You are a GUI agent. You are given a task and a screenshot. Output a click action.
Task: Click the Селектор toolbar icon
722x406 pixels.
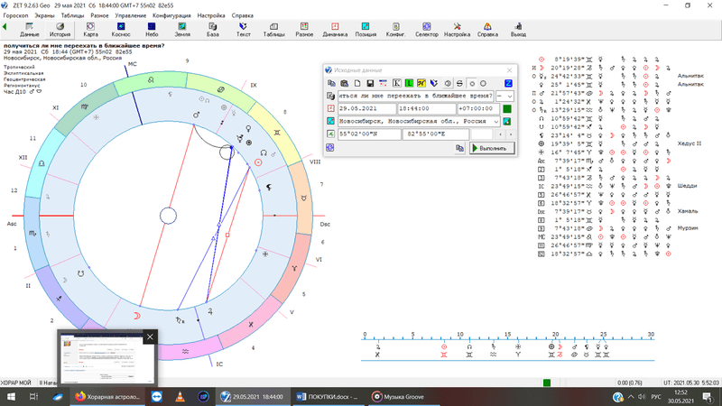426,29
